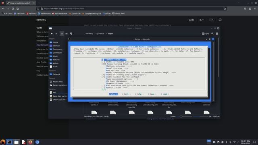Open OffSec bookmark
258x145 pixels.
(106, 13)
